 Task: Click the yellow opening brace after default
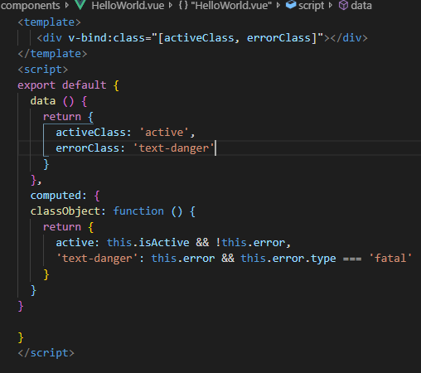point(116,85)
